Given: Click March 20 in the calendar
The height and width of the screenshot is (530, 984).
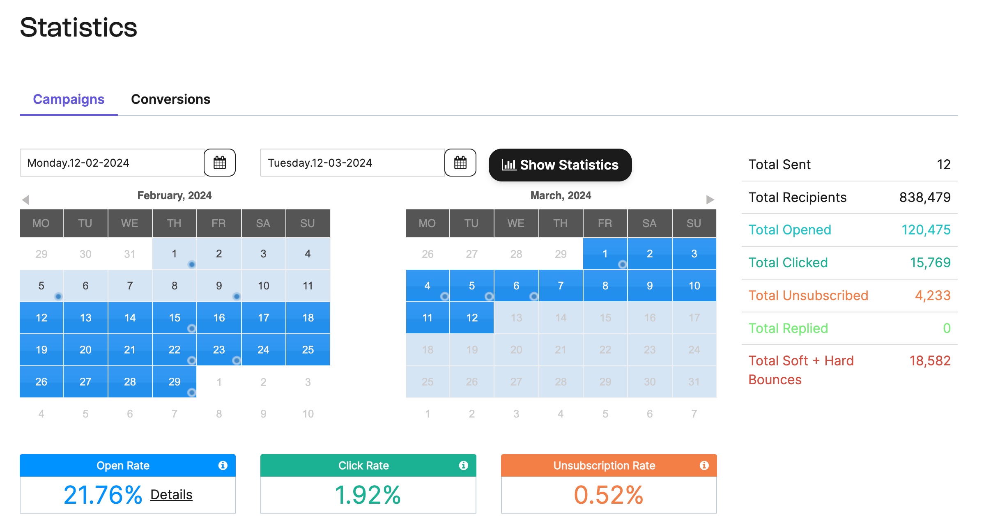Looking at the screenshot, I should pyautogui.click(x=516, y=349).
